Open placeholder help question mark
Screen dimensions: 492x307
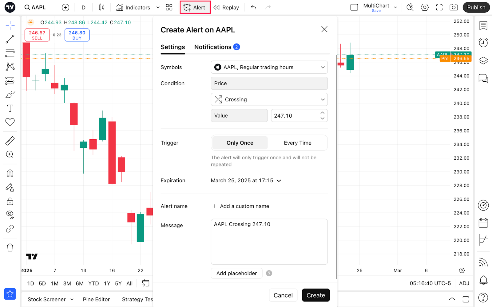(269, 273)
